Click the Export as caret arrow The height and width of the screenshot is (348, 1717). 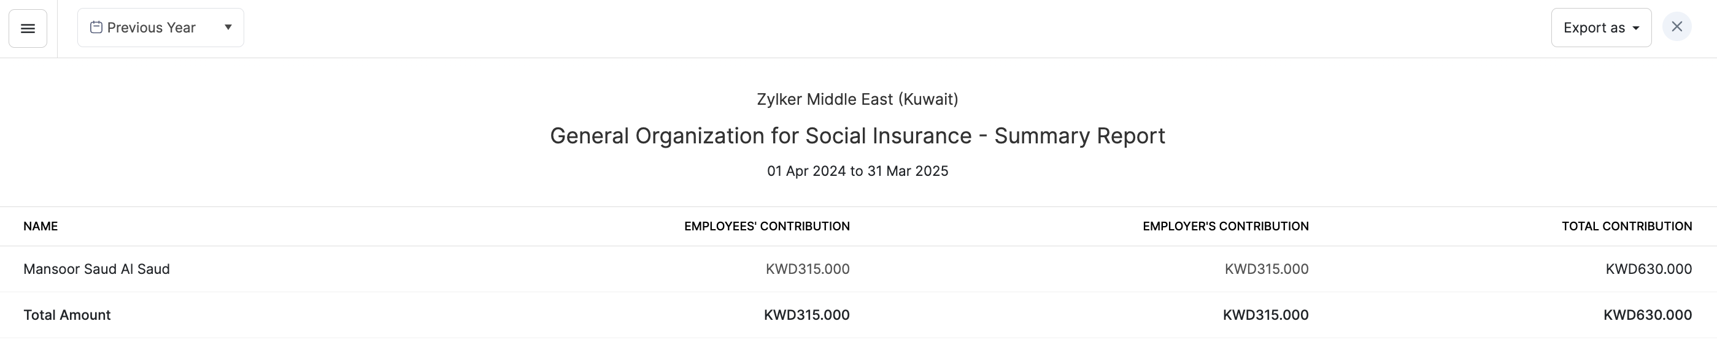click(1635, 29)
